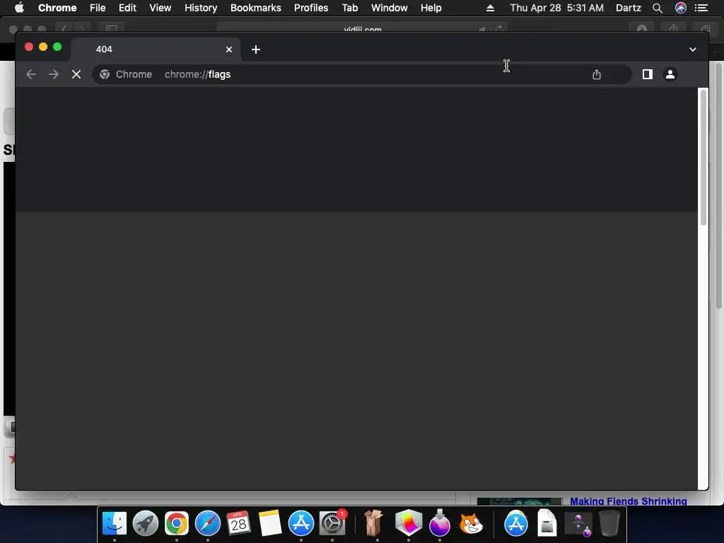This screenshot has width=724, height=543.
Task: Click the share icon in the address bar
Action: point(597,74)
